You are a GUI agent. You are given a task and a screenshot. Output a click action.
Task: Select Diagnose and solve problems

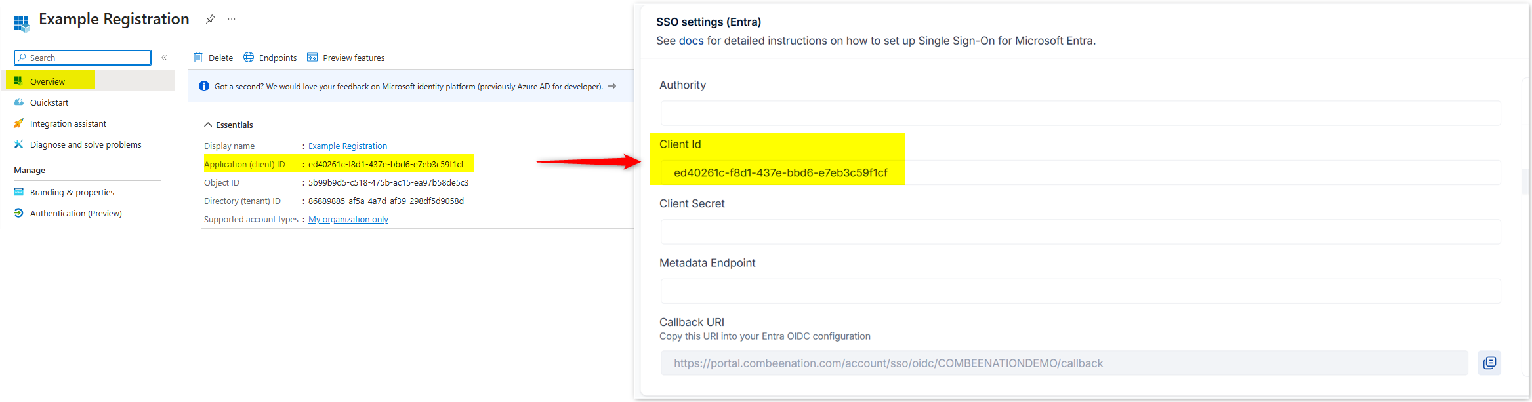(x=85, y=144)
